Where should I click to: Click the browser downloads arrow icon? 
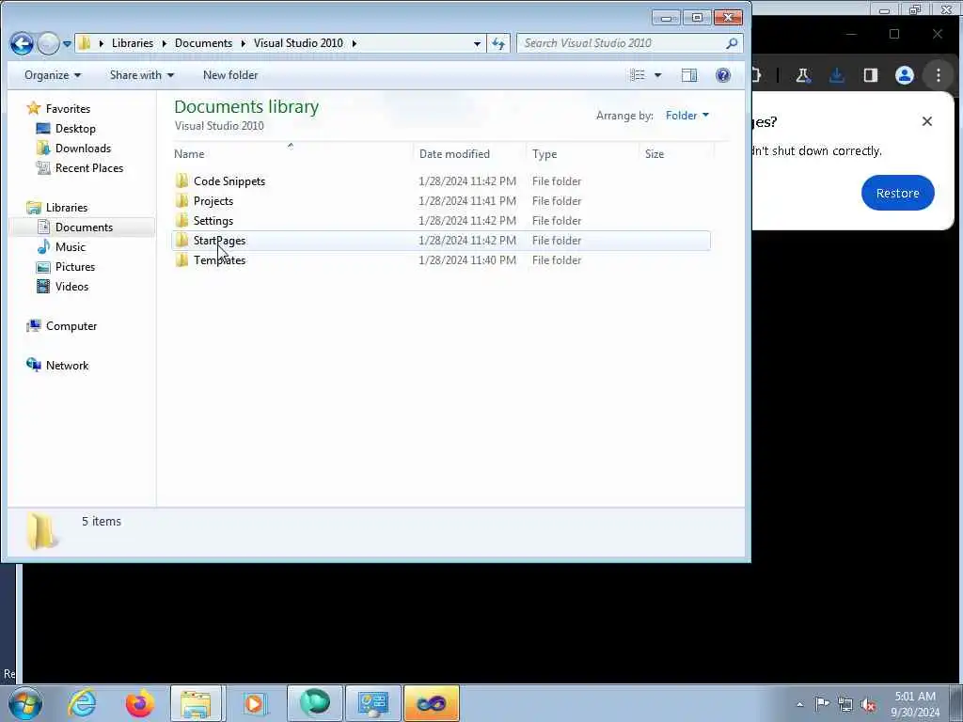pyautogui.click(x=836, y=75)
